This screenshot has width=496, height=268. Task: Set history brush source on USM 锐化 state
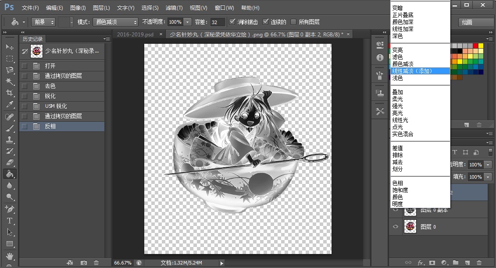(25, 106)
